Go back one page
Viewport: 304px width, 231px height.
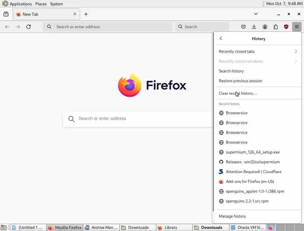point(7,27)
